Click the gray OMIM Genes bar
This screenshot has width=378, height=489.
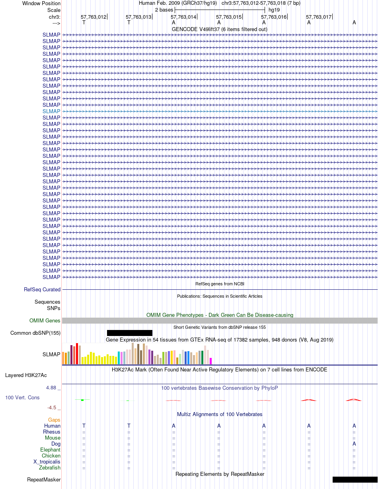[x=220, y=321]
